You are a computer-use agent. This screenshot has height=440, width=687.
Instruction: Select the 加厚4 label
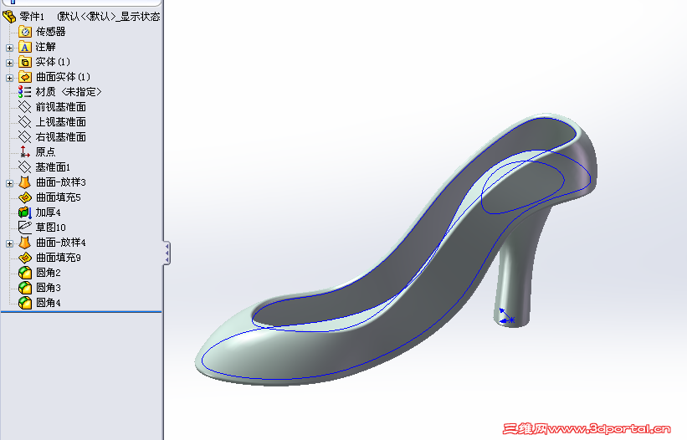(49, 212)
